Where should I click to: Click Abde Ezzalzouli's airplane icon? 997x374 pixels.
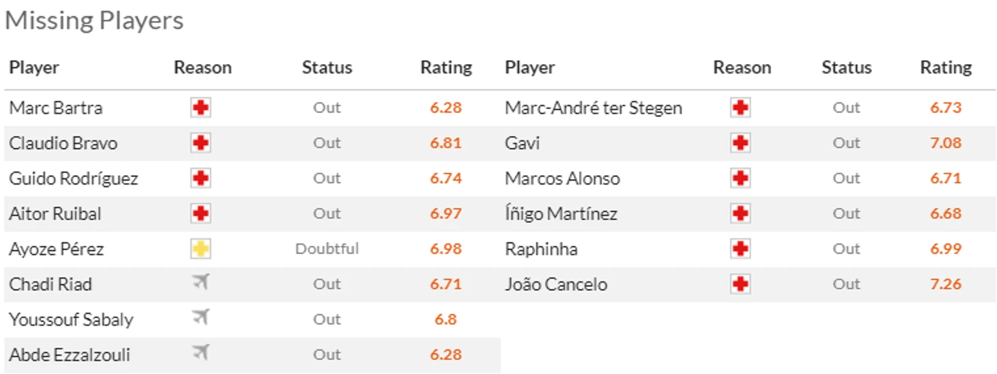pos(200,354)
